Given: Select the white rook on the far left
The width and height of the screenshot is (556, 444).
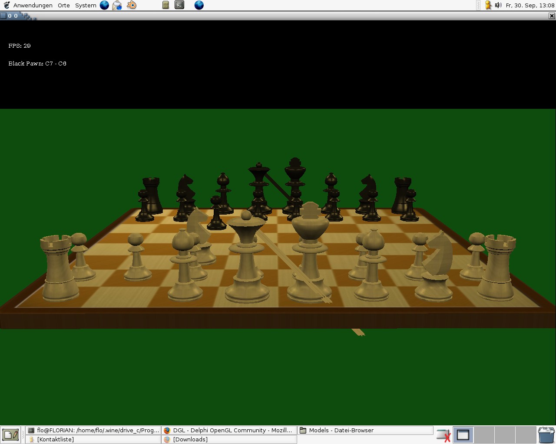Looking at the screenshot, I should [58, 268].
